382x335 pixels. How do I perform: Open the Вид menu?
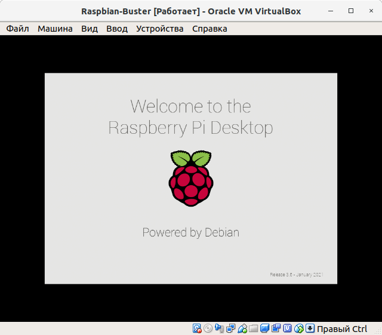tap(90, 29)
